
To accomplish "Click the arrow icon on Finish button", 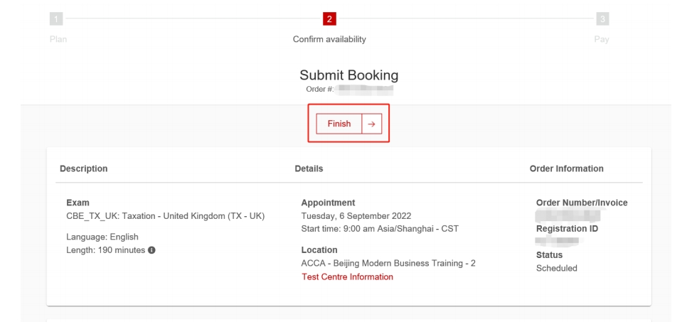I will [372, 124].
